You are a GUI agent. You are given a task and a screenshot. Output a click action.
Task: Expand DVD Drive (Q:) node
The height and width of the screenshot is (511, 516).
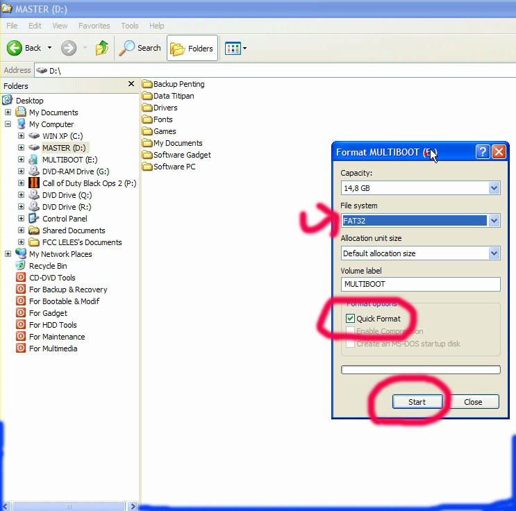tap(21, 195)
